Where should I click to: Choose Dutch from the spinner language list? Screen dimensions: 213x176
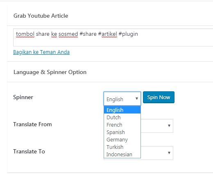click(122, 117)
